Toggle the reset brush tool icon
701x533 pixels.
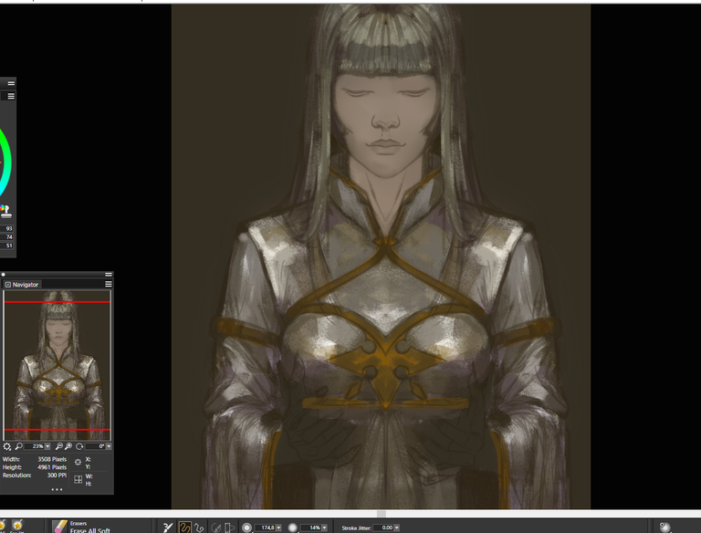pos(167,527)
